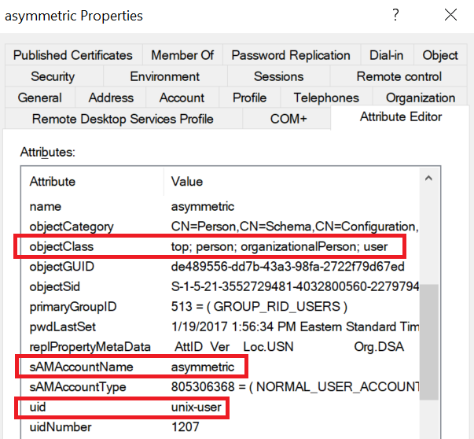Select the General tab
Image resolution: width=474 pixels, height=439 pixels.
(40, 98)
